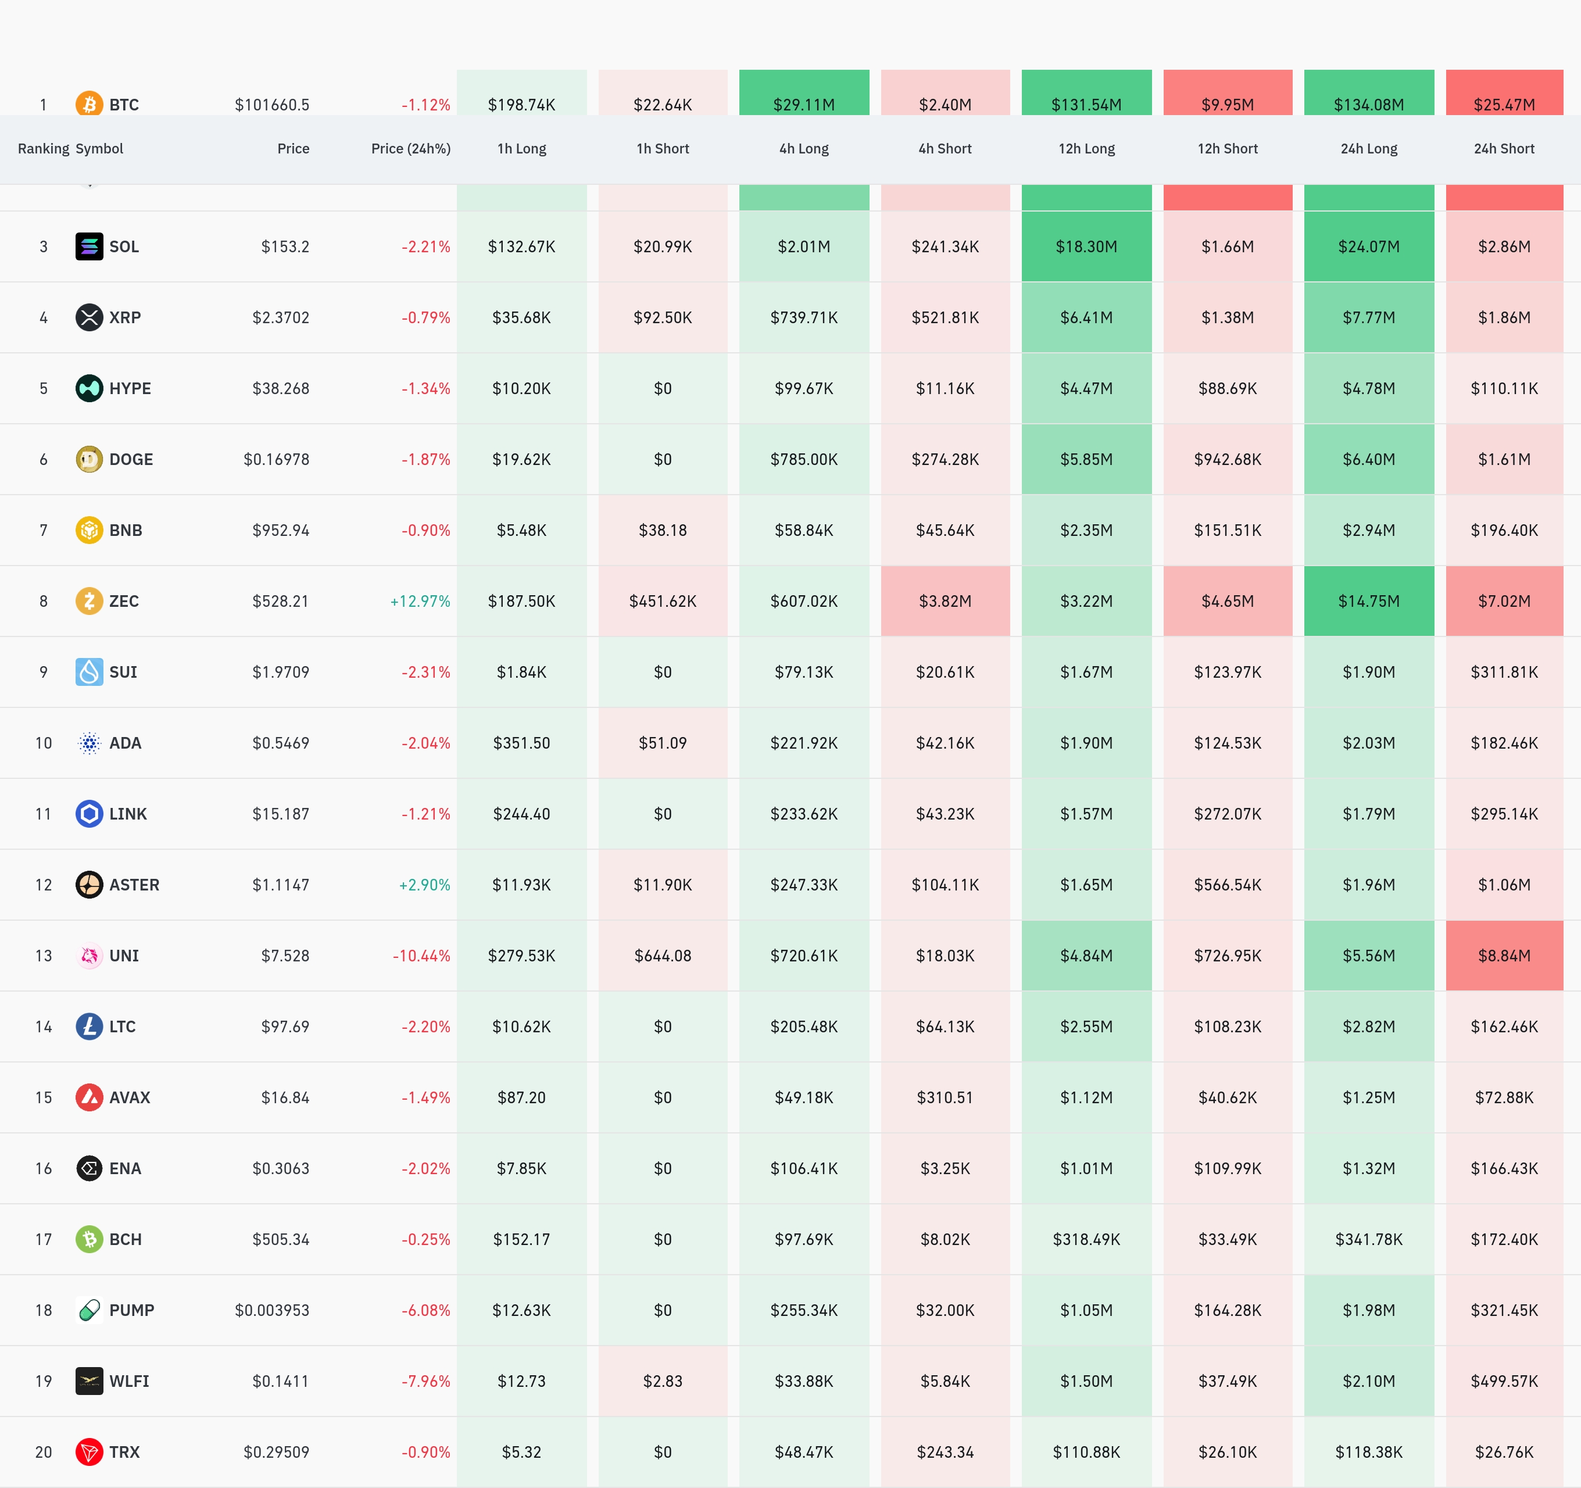
Task: Sort table by Ranking header
Action: click(x=43, y=149)
